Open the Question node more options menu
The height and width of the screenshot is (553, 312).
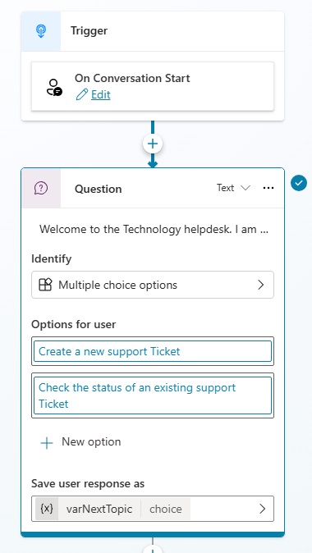(x=268, y=188)
